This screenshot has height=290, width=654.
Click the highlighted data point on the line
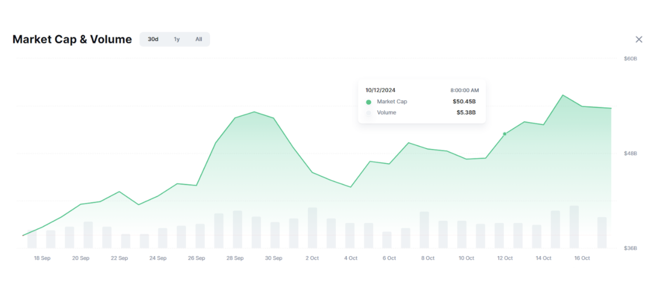[504, 134]
